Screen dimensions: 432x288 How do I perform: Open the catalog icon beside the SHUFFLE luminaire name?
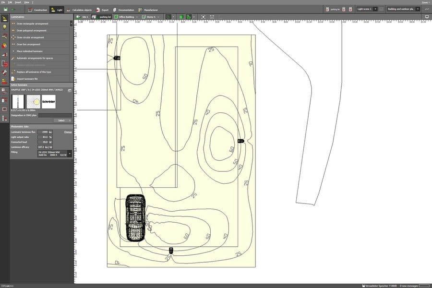pyautogui.click(x=70, y=90)
